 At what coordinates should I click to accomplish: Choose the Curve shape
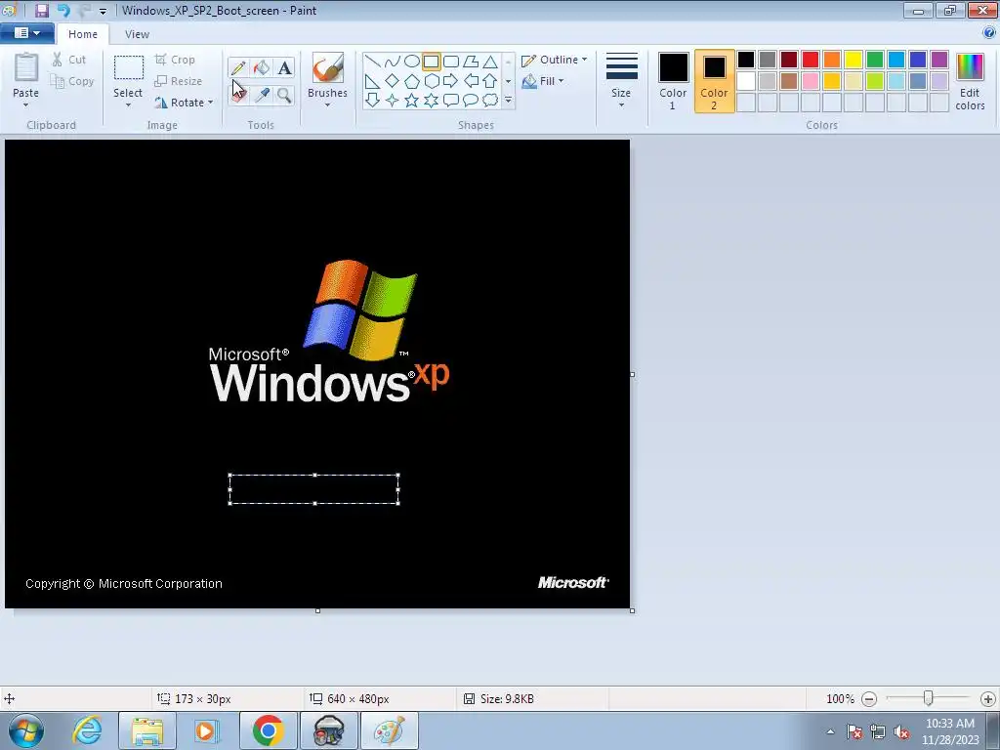pyautogui.click(x=393, y=62)
